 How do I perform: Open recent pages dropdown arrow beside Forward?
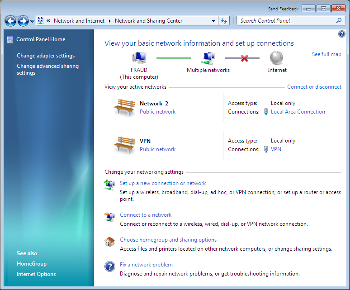click(x=33, y=21)
